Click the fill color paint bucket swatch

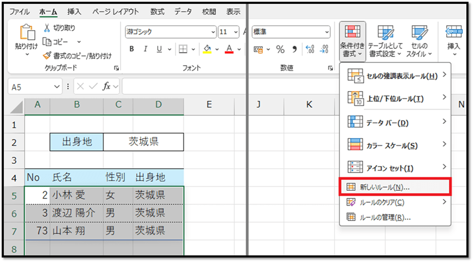[207, 49]
